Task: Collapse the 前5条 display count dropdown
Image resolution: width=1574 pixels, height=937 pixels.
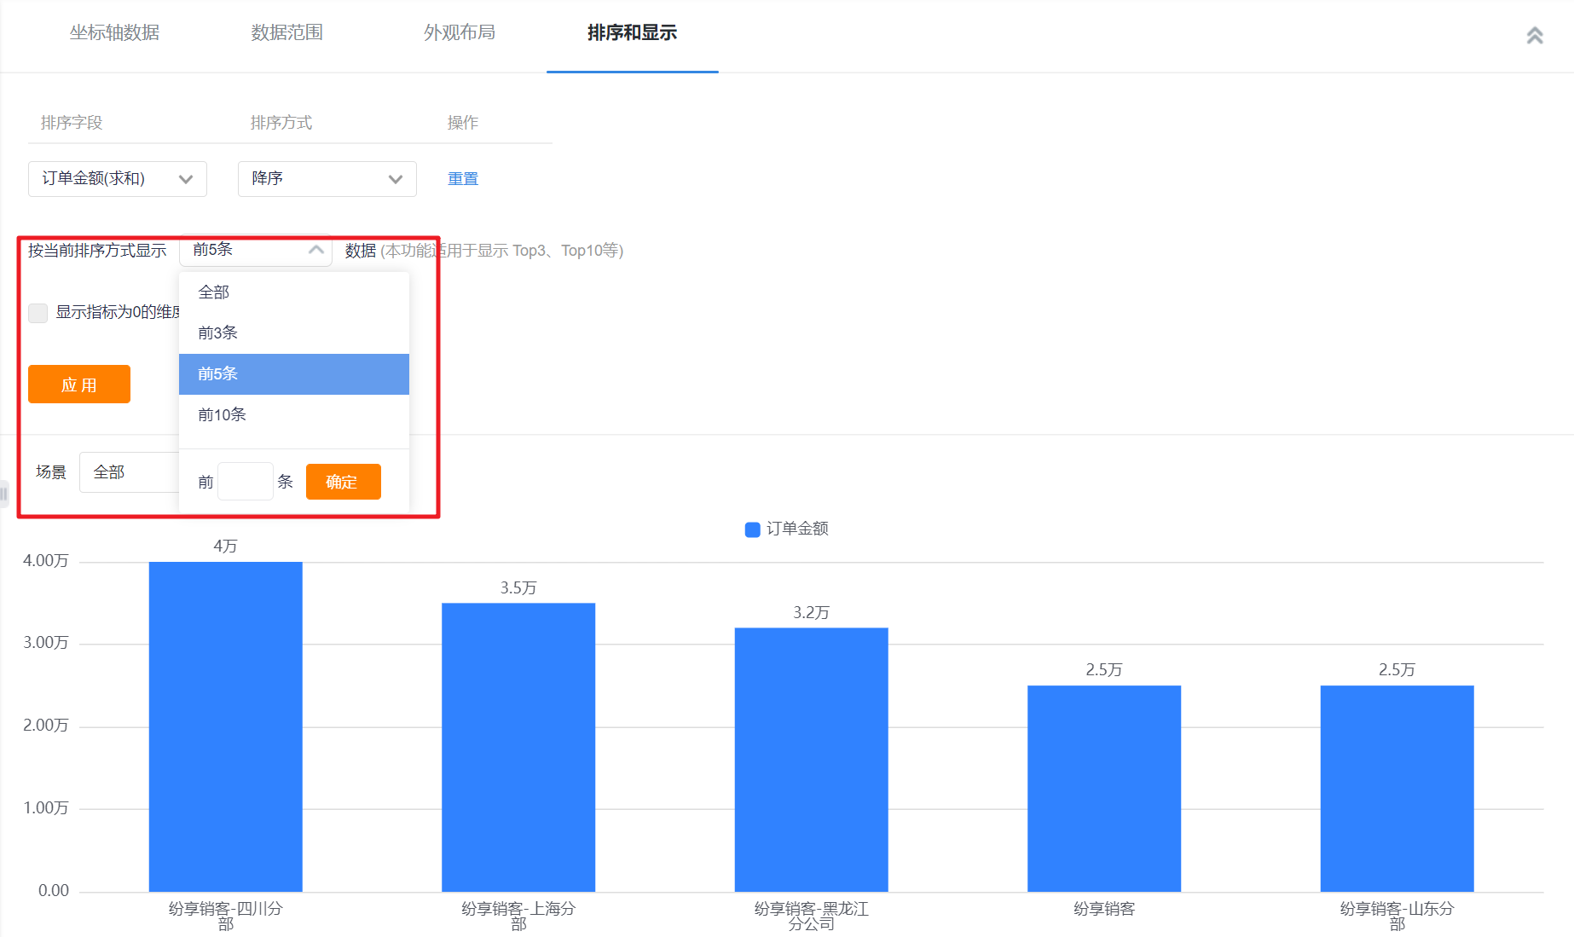Action: pyautogui.click(x=256, y=250)
